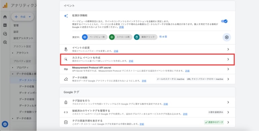
Task: Open タグの実装手順を表示する chevron
Action: (228, 122)
